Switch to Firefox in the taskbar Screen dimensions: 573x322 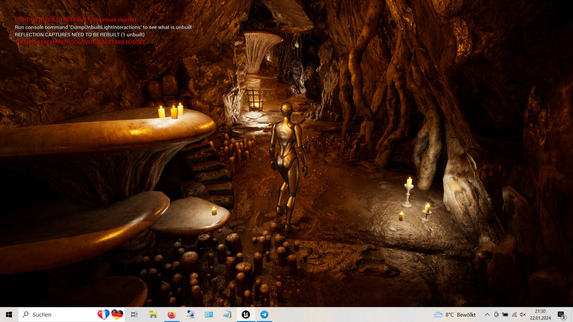(x=171, y=314)
